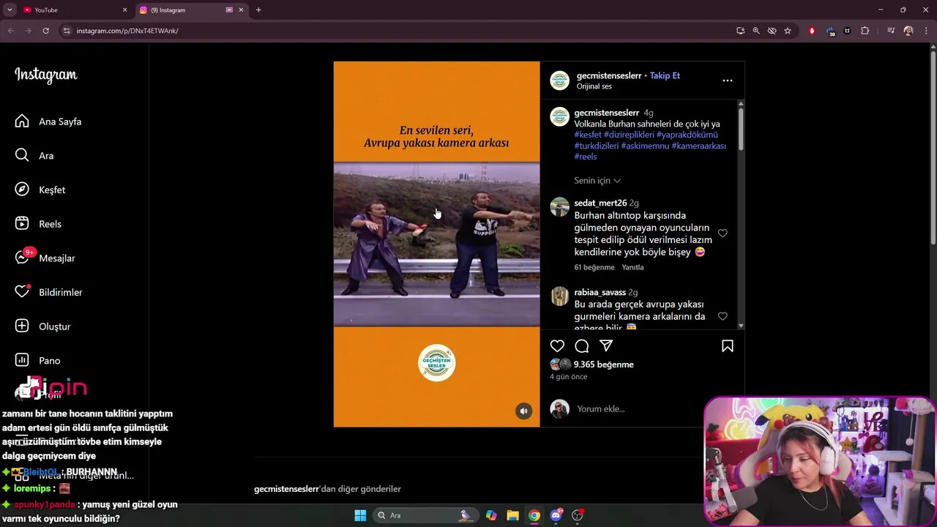This screenshot has width=937, height=527.
Task: Open Discord from taskbar
Action: tap(556, 515)
